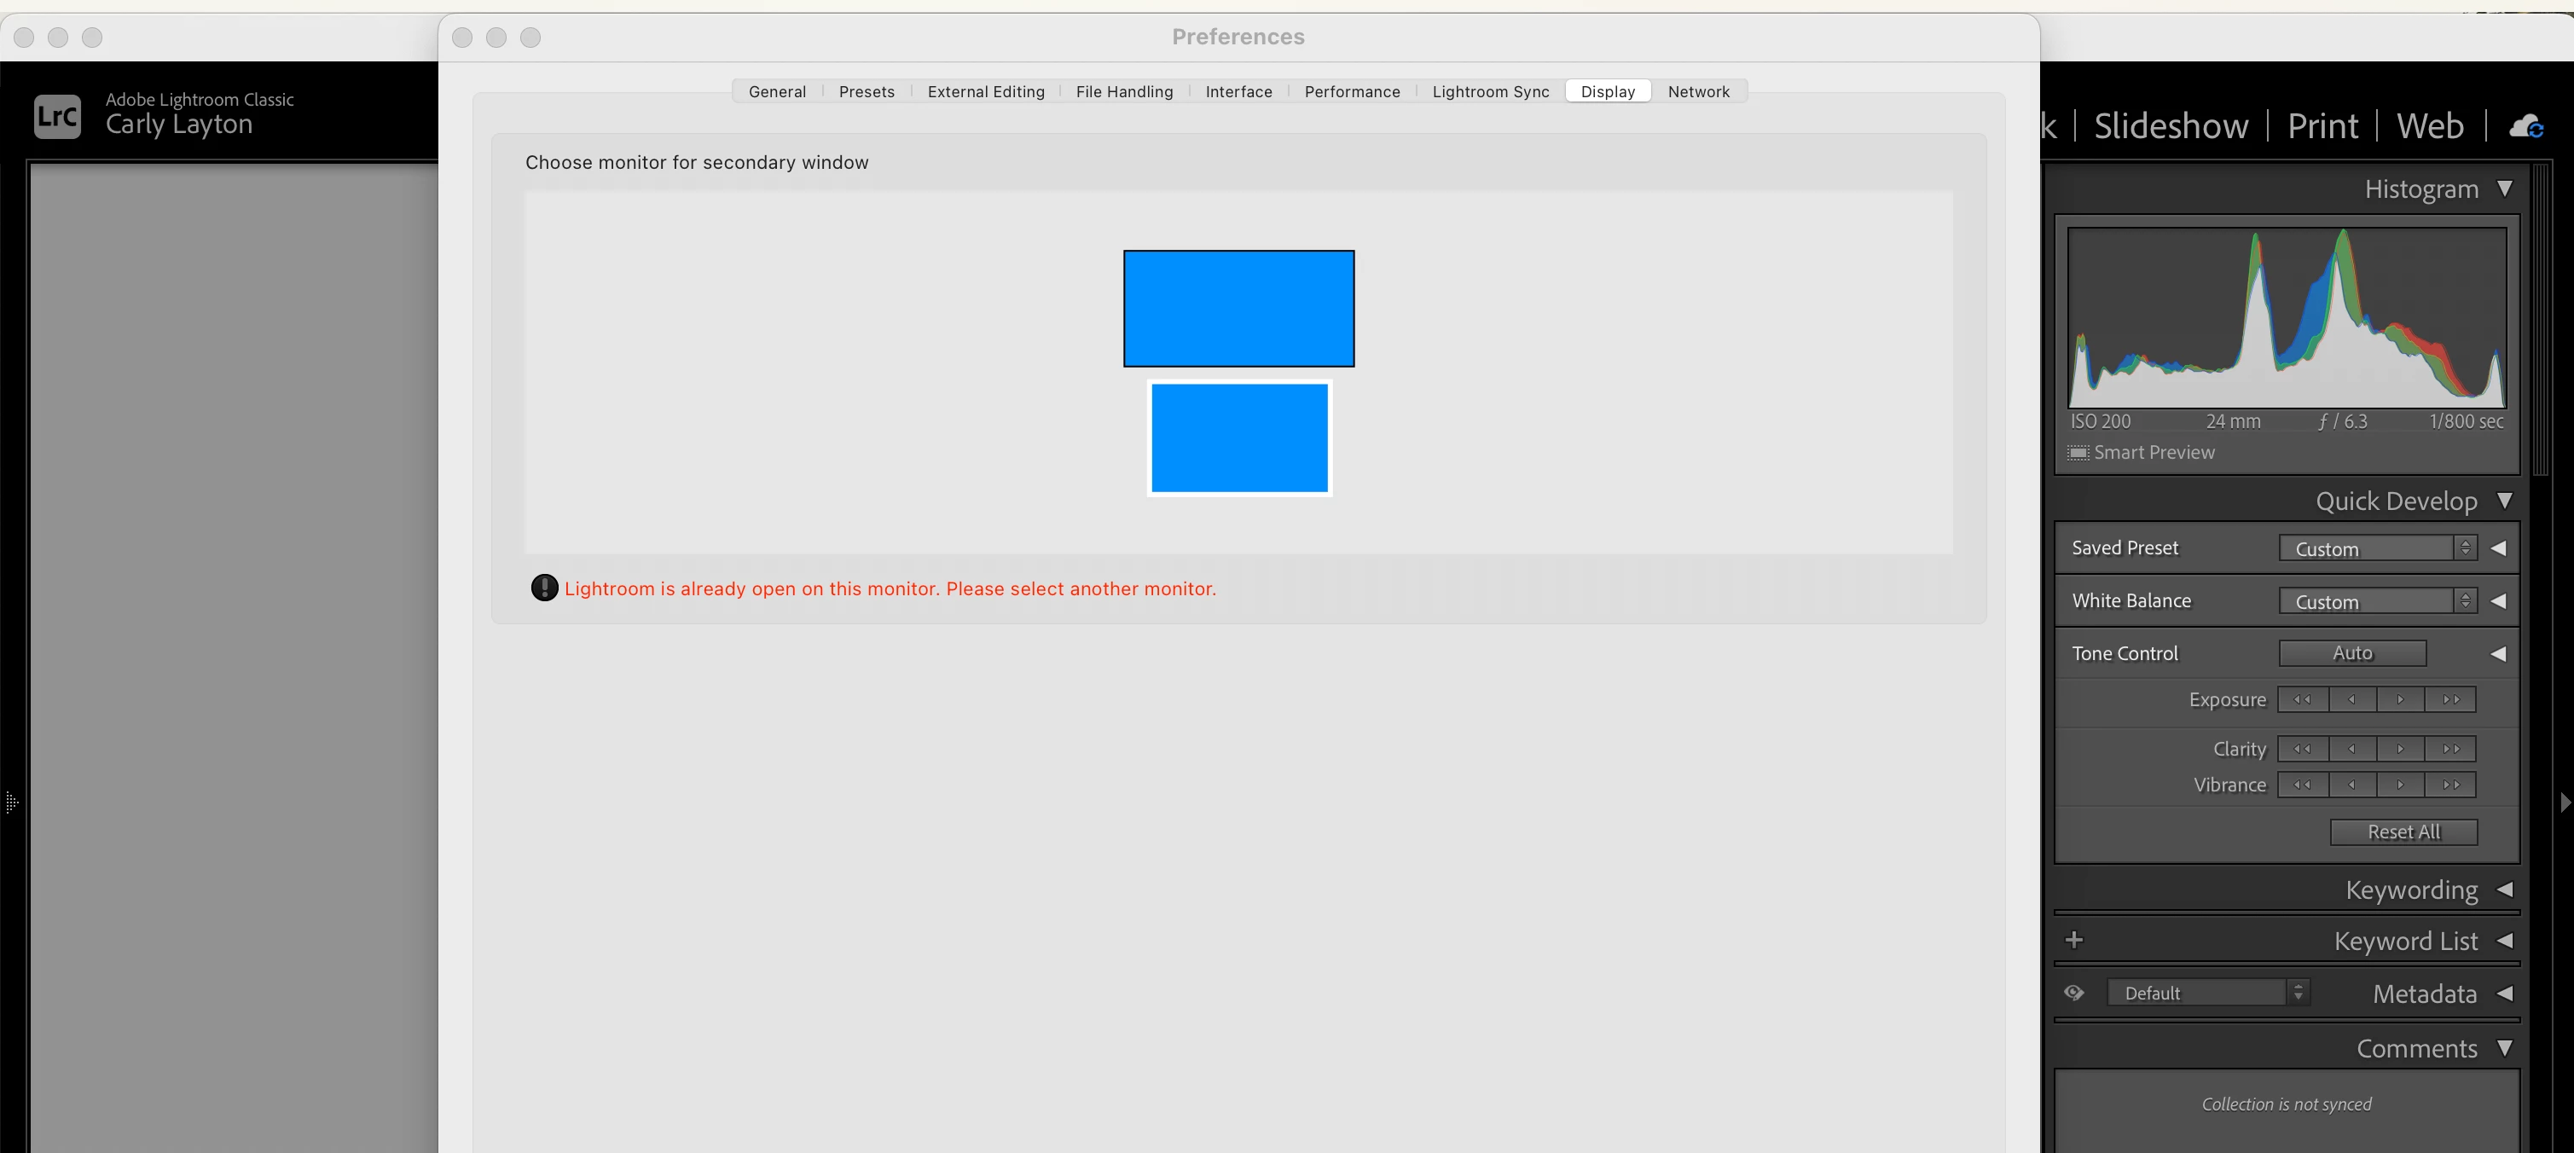2574x1153 pixels.
Task: Click the Vibrance single-left decrease arrow
Action: click(x=2352, y=785)
